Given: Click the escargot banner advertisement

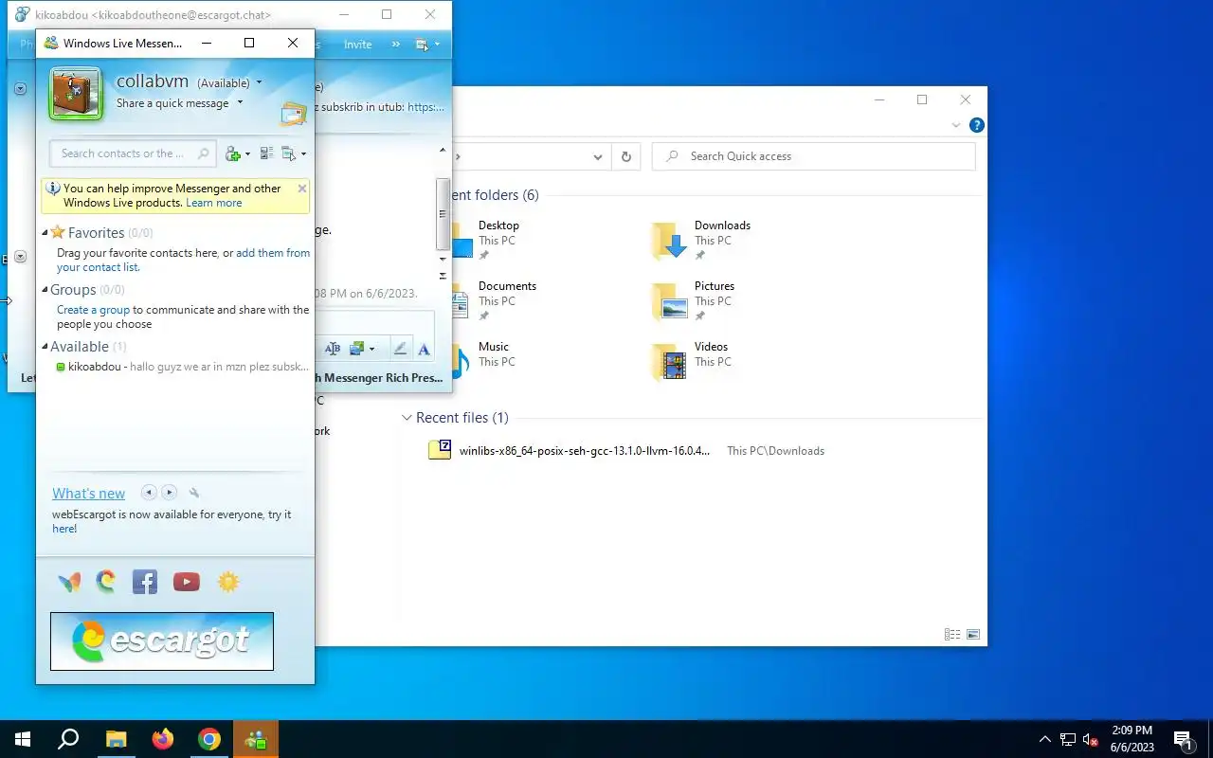Looking at the screenshot, I should (x=162, y=641).
